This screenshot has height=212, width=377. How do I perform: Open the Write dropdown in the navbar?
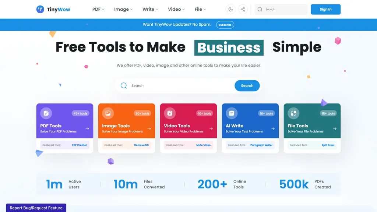click(149, 9)
